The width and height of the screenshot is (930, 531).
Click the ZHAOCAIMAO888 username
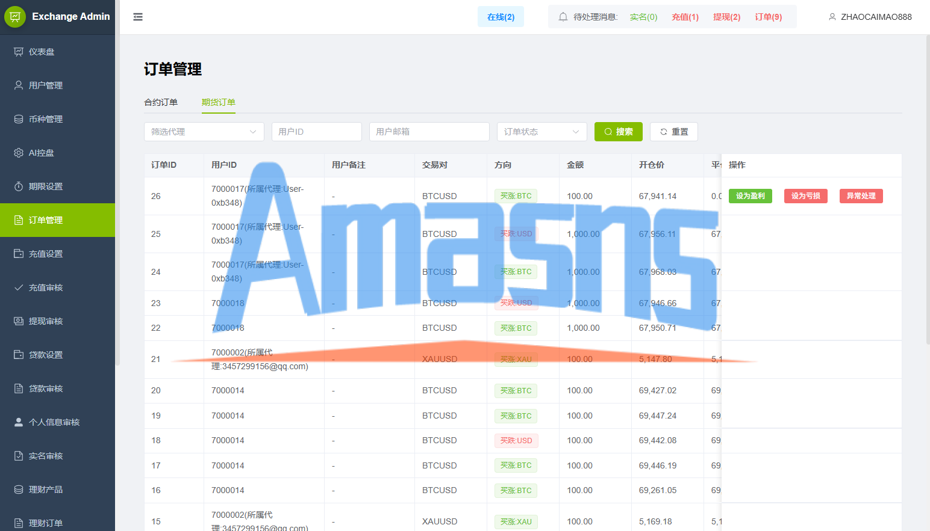coord(876,17)
